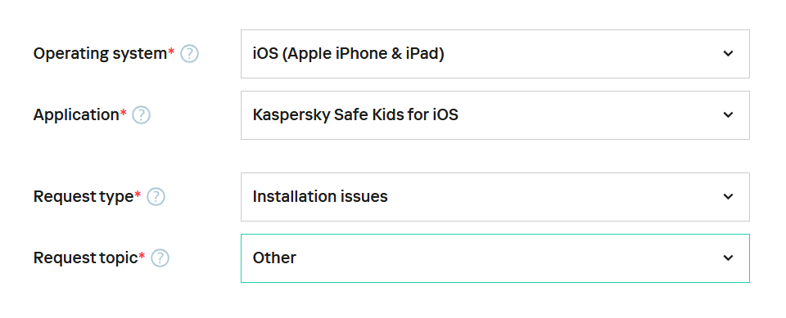
Task: Click the help icon beside Operating system
Action: pos(189,54)
